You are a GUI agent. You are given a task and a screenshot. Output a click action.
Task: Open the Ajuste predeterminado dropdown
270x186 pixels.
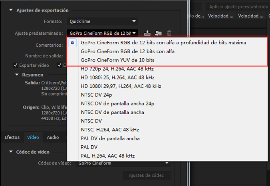point(102,33)
